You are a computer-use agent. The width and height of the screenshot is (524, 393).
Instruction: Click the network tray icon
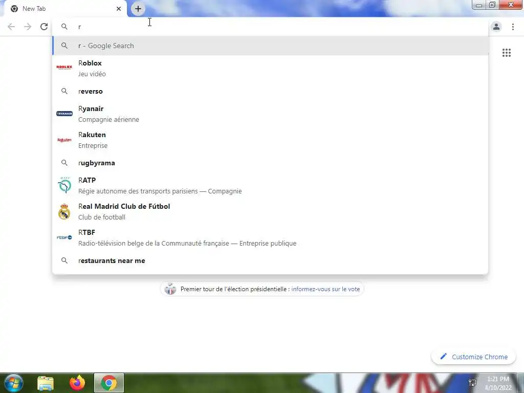tap(472, 383)
